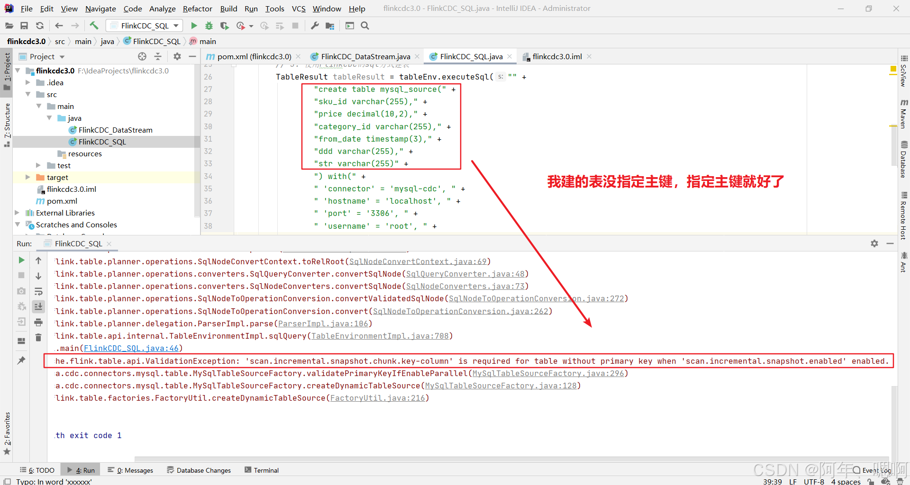The width and height of the screenshot is (910, 485).
Task: Select pom.xml in the project tree
Action: tap(62, 201)
